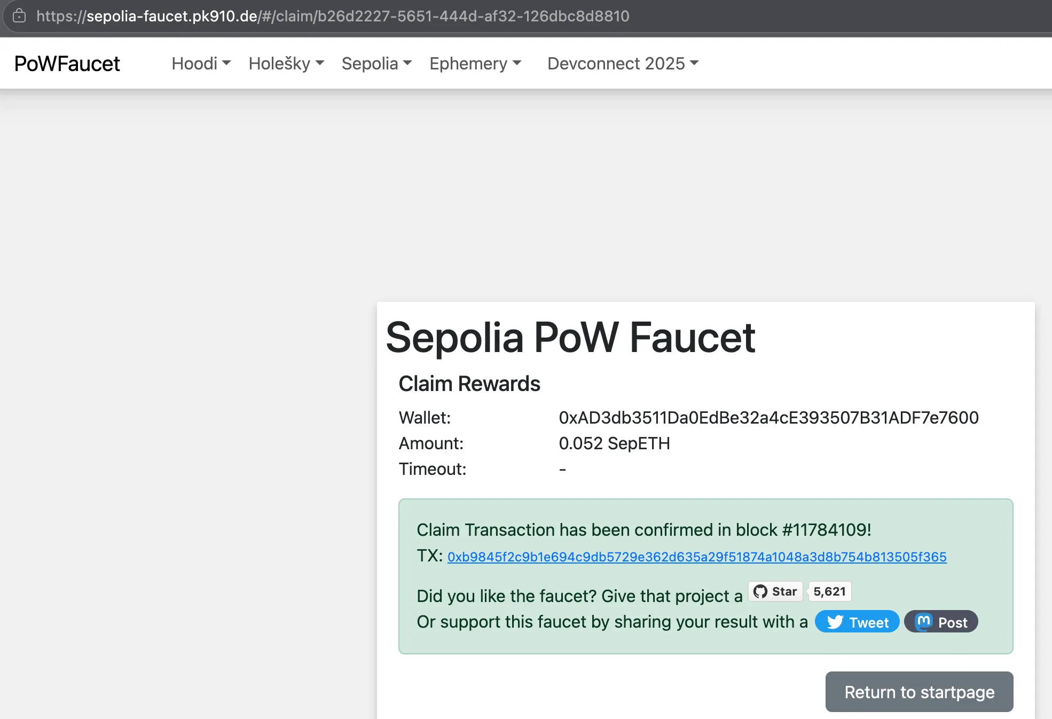Go to the PoWFaucet home brand link
The image size is (1052, 719).
67,64
